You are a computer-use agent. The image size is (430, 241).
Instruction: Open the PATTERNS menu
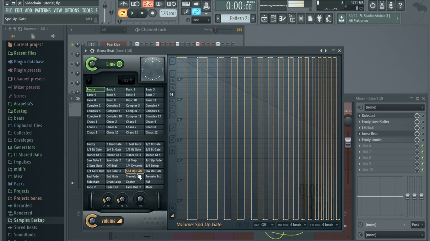point(43,11)
